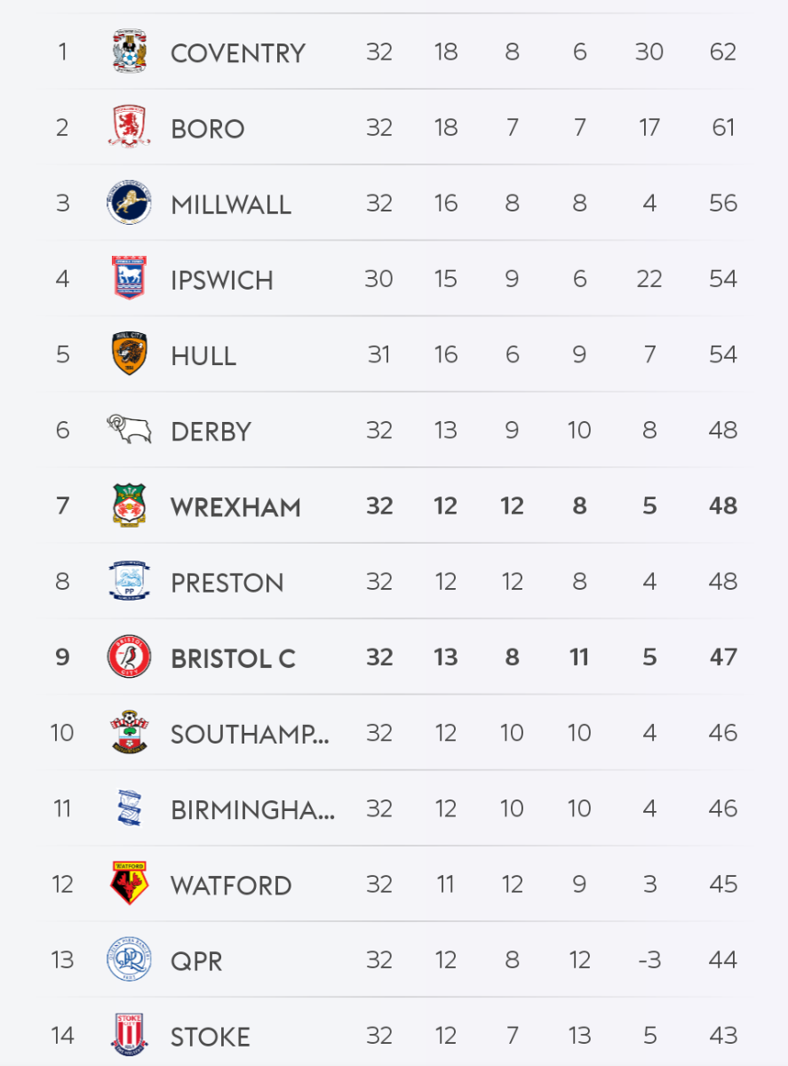Click the truncated SOUTHAMP... team name

[250, 735]
